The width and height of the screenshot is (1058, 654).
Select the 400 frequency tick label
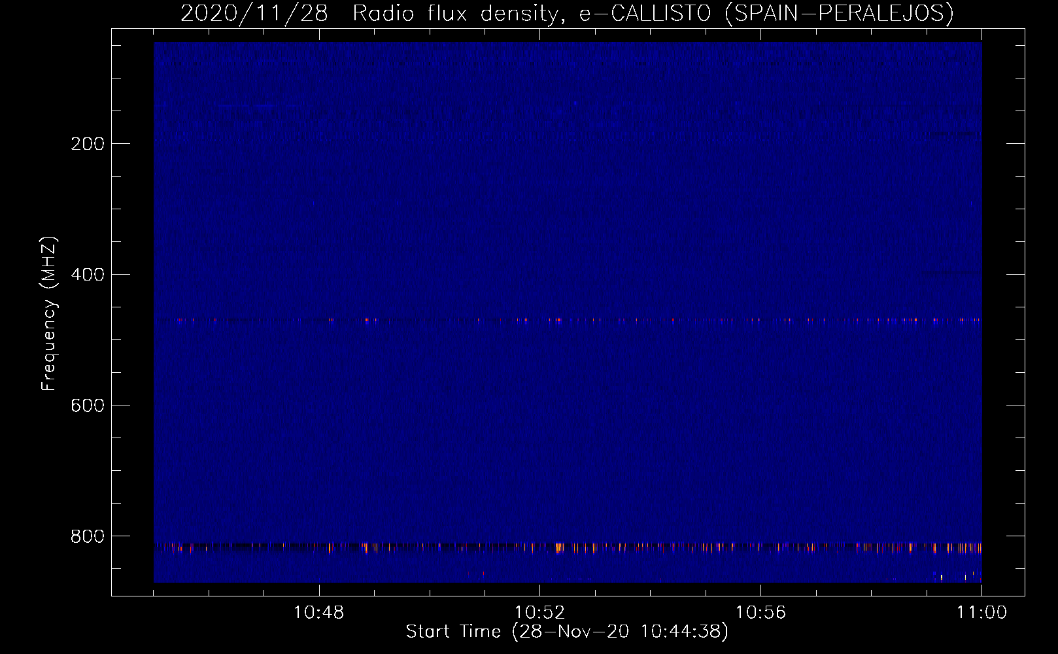coord(88,275)
